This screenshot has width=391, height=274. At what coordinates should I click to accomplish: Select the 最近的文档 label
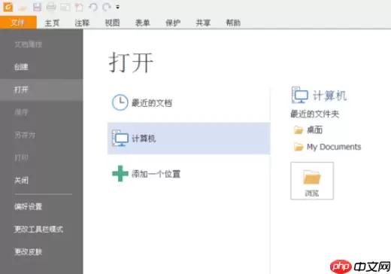[152, 102]
